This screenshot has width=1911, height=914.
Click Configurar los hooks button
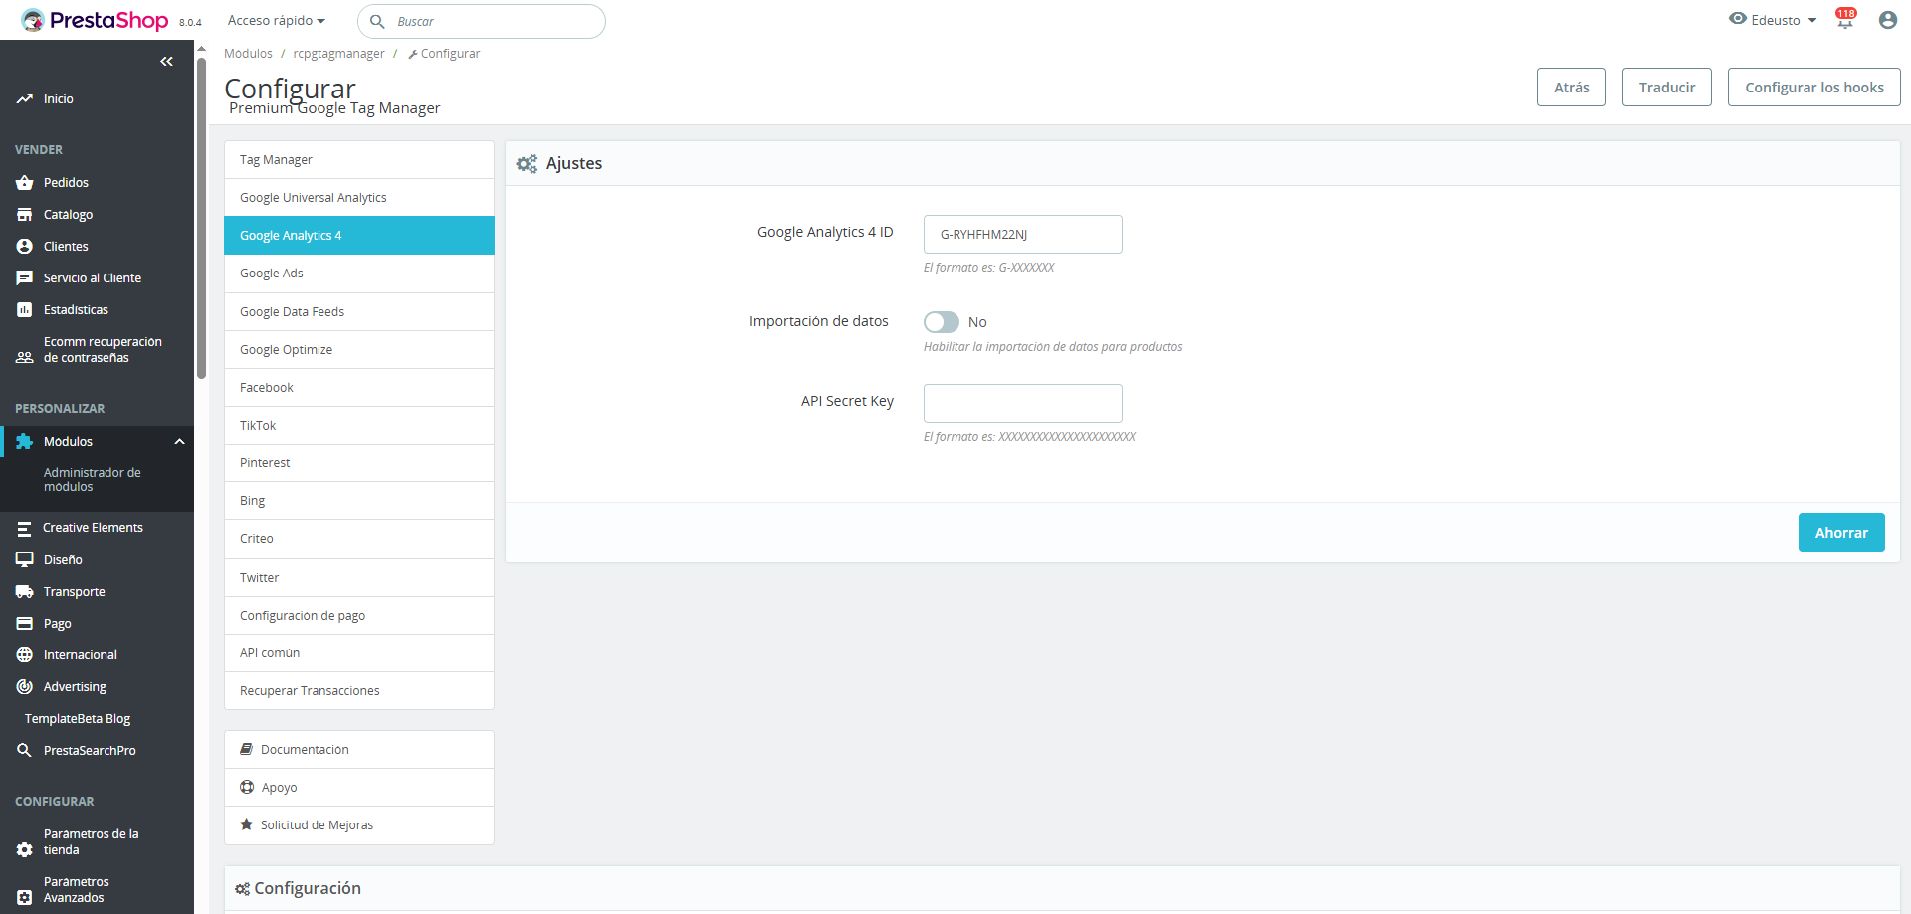pos(1814,88)
